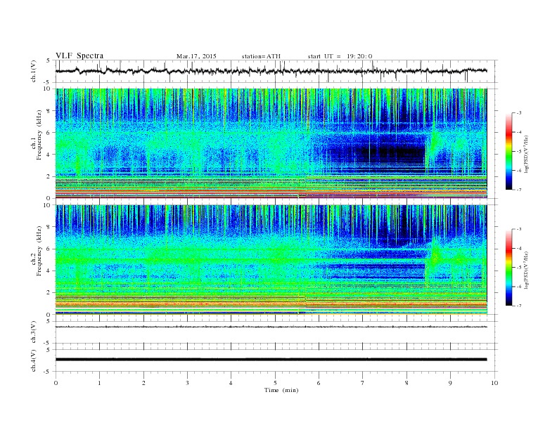Click the ch.2 spectrogram panel
Screen dimensions: 557x430
271,260
